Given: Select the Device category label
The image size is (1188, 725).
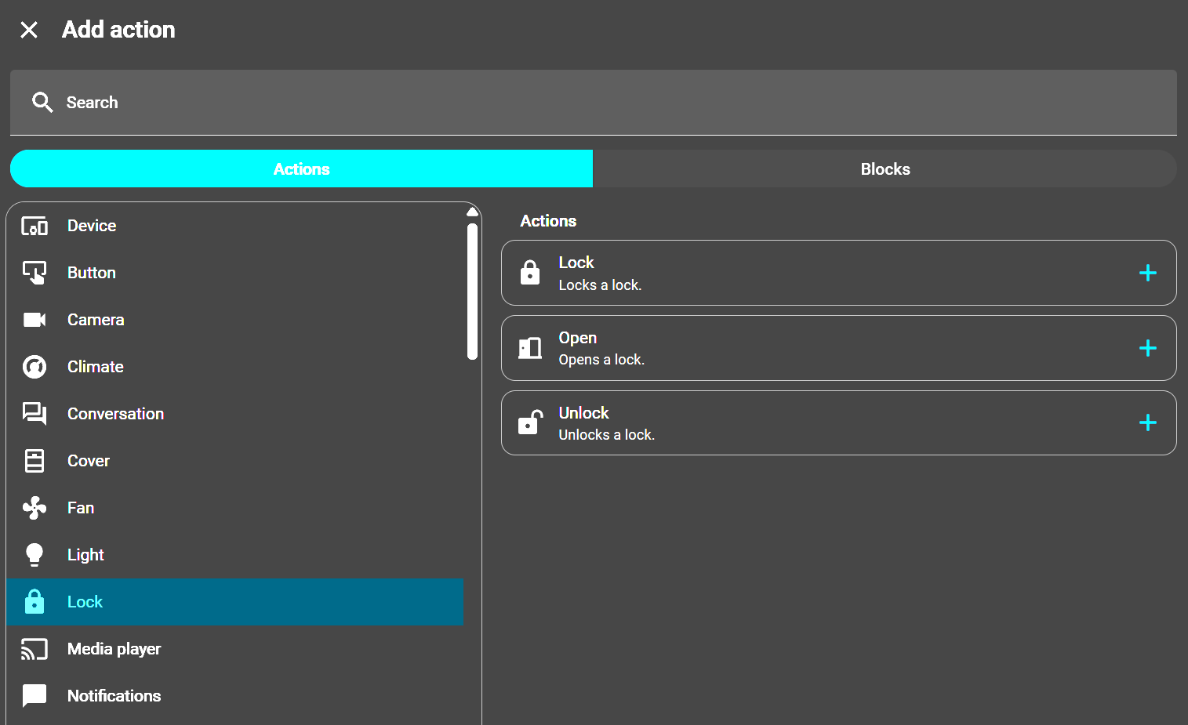Looking at the screenshot, I should (x=92, y=226).
